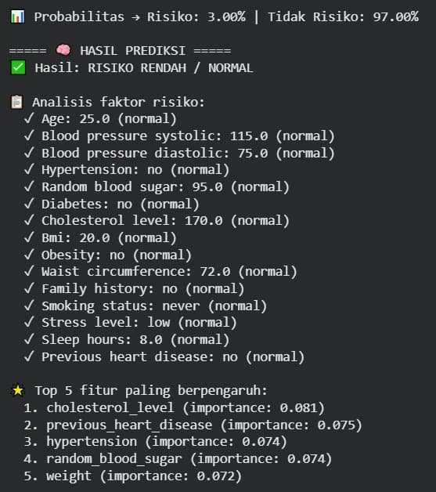Click the clipboard icon beside Analisis faktor risiko
This screenshot has width=436, height=492.
(x=17, y=102)
